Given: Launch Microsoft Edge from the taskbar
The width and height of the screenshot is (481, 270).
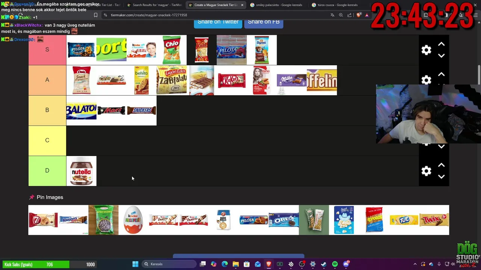Looking at the screenshot, I should click(x=225, y=264).
